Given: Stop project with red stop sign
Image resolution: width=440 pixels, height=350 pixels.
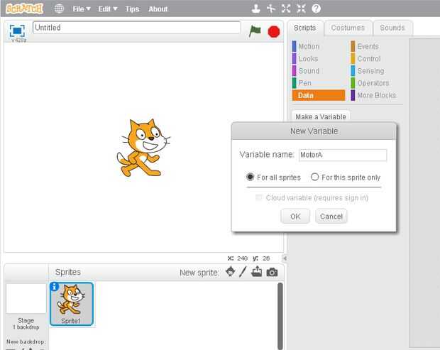Looking at the screenshot, I should click(x=274, y=31).
